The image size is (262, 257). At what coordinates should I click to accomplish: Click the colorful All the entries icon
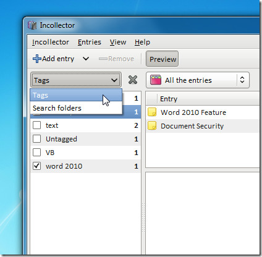point(156,80)
